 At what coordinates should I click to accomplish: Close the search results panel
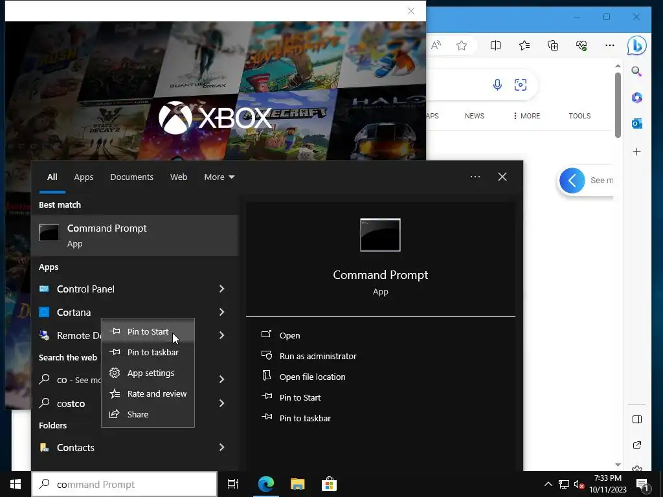(x=502, y=177)
